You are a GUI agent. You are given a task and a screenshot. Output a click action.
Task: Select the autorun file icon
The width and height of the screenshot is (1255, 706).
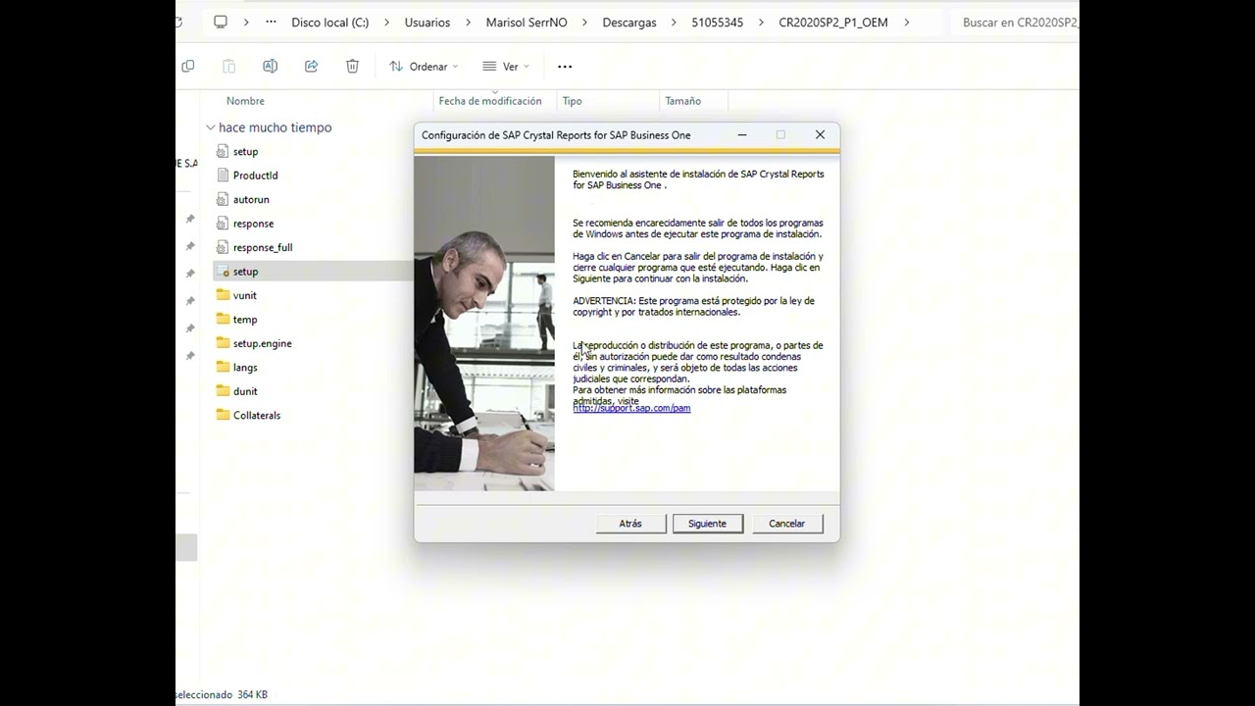pos(224,199)
